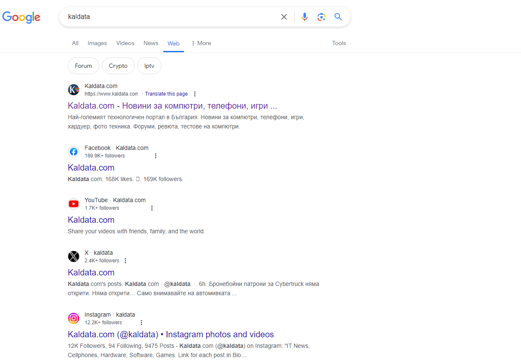Open the Instagram result favicon
This screenshot has width=521, height=363.
[74, 318]
